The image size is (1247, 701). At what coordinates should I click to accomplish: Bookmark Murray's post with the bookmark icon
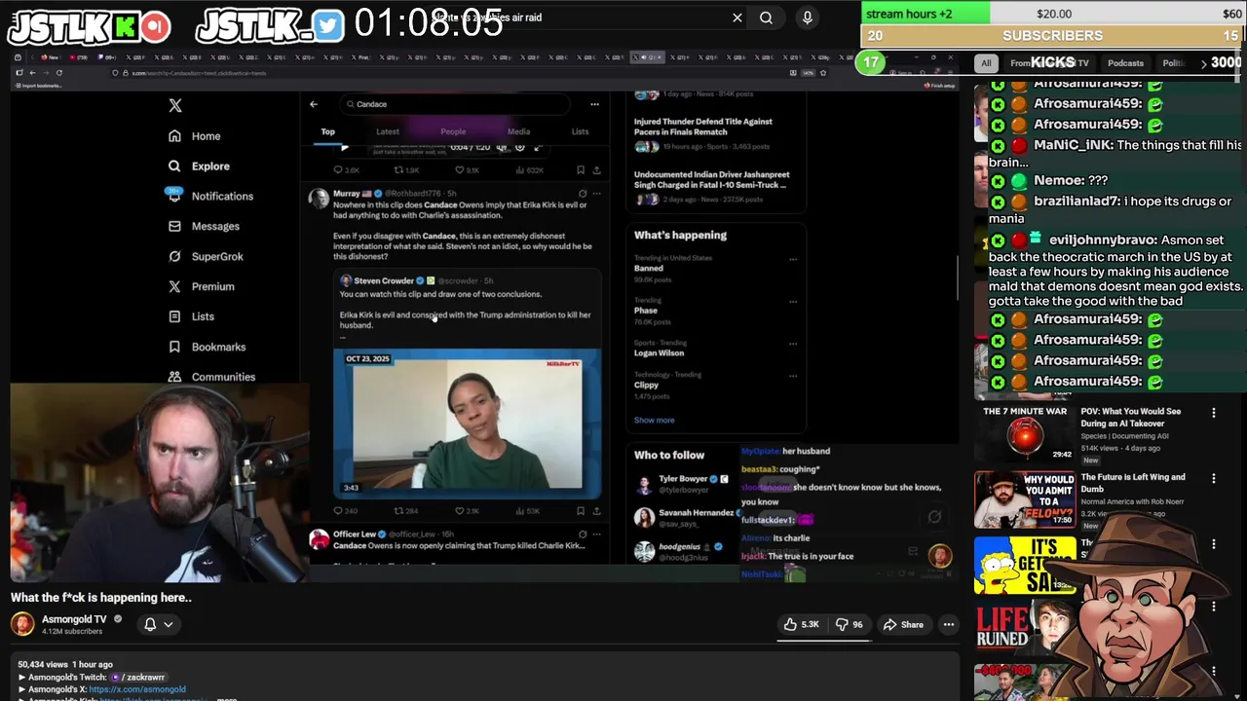pyautogui.click(x=582, y=510)
